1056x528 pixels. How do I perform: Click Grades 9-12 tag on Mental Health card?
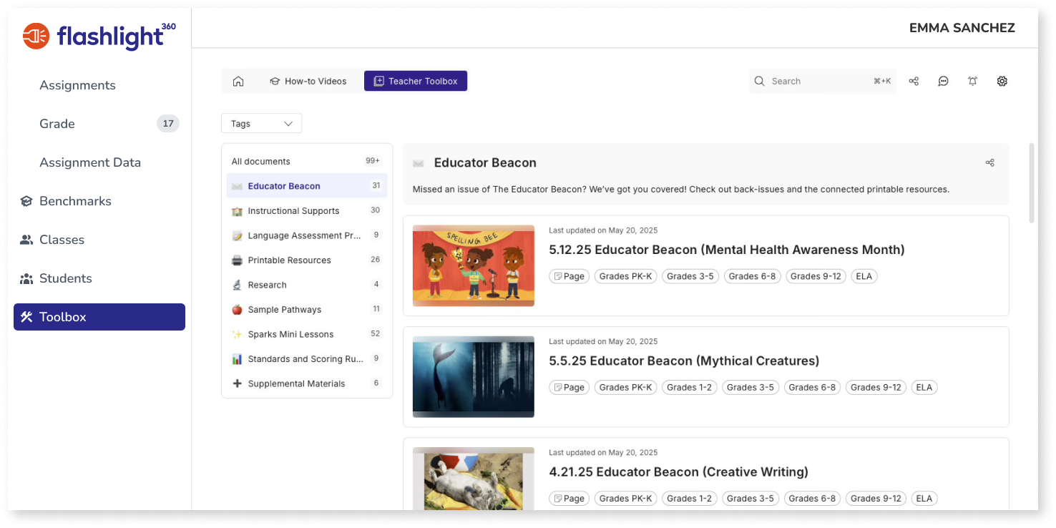816,276
